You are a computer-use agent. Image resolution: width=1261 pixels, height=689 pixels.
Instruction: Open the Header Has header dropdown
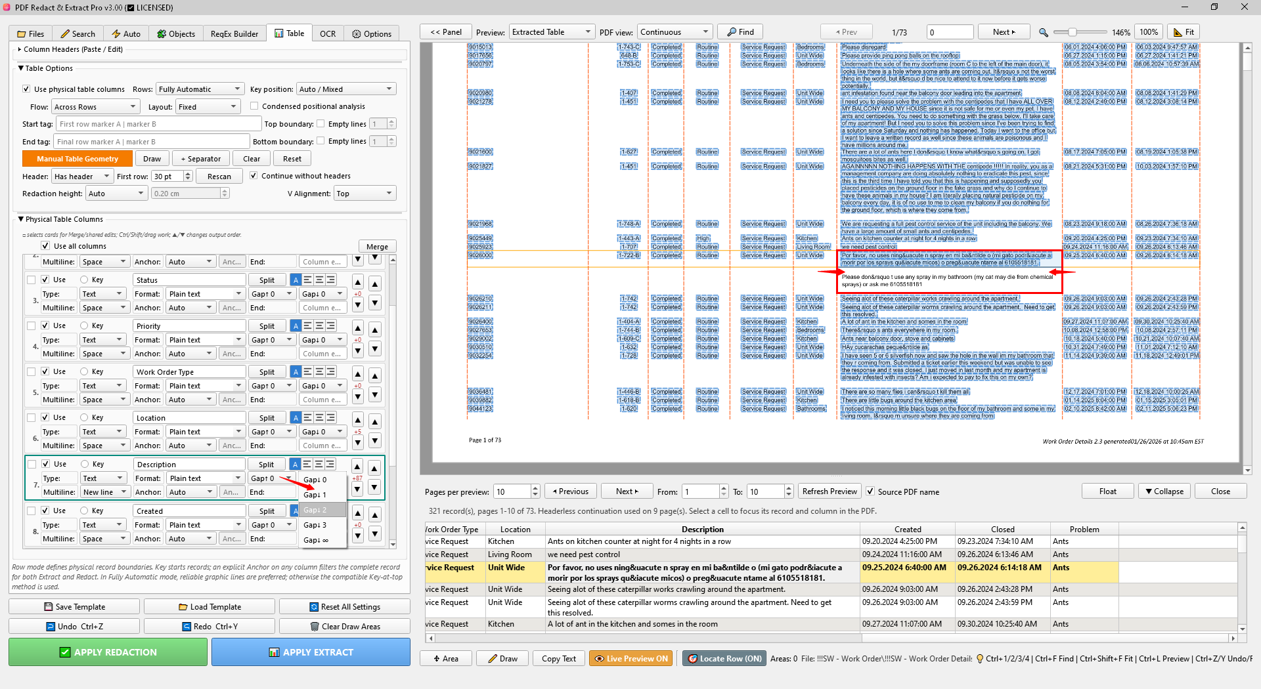click(x=81, y=177)
